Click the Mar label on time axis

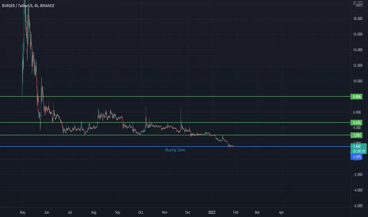[x=257, y=212]
